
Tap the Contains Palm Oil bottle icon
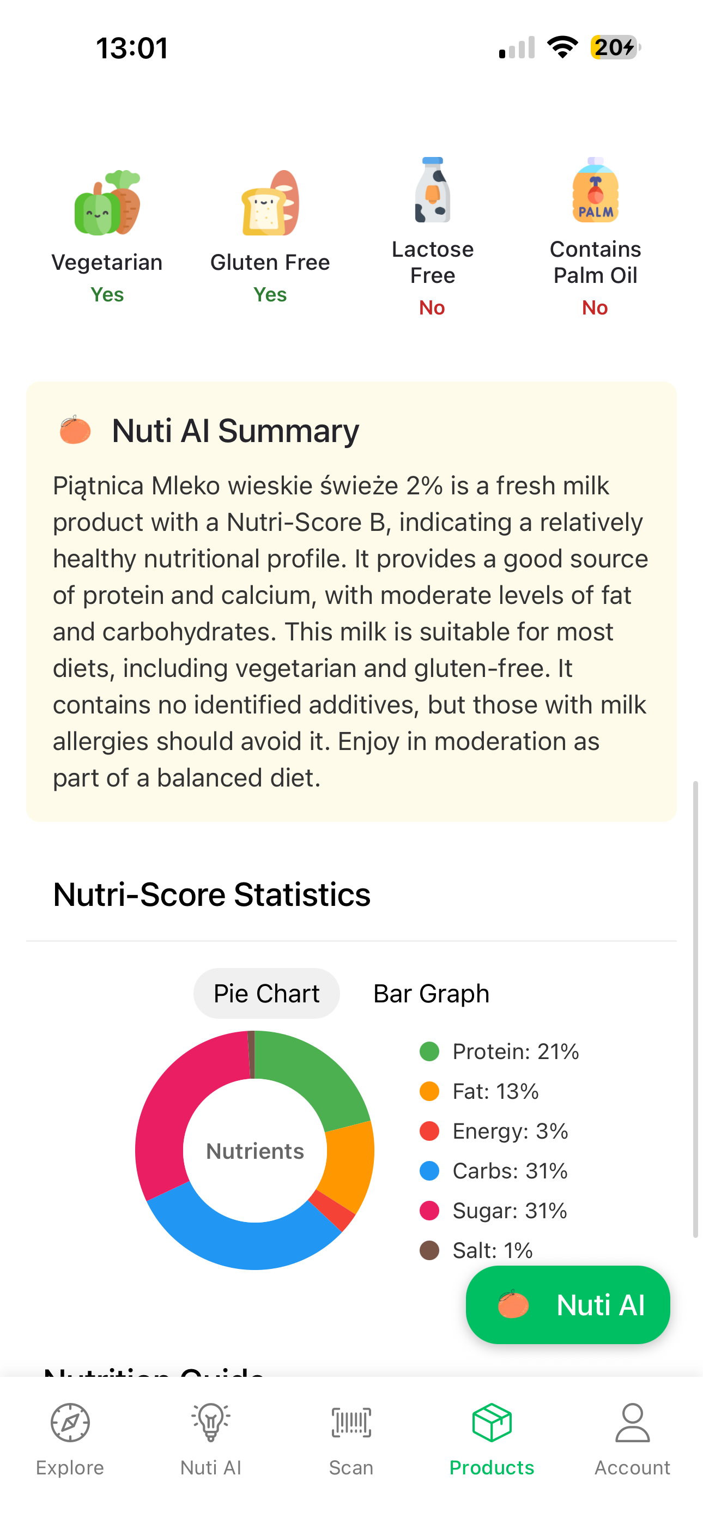coord(595,190)
